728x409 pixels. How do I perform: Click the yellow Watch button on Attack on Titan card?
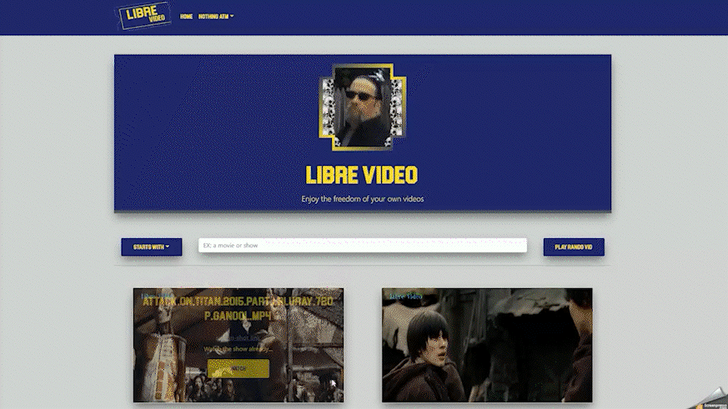238,369
